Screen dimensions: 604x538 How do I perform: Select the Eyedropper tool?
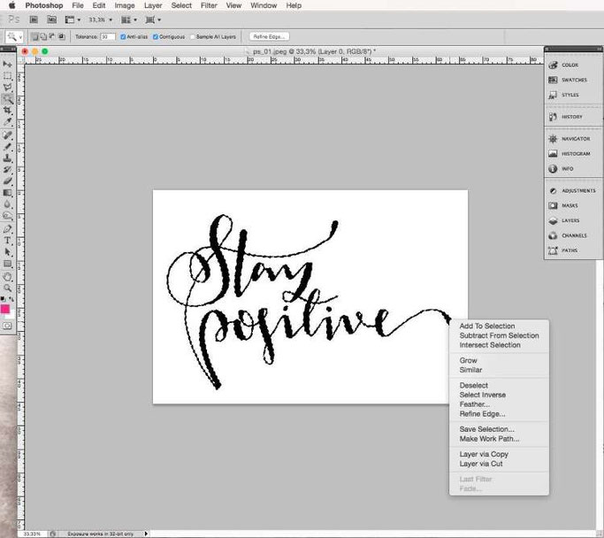[x=7, y=122]
